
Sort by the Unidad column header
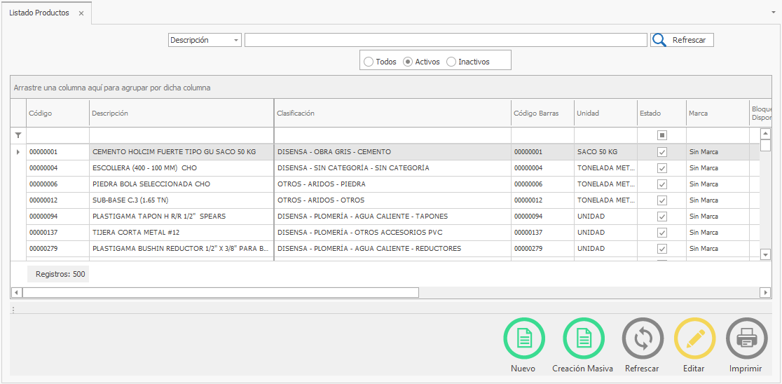(x=605, y=114)
